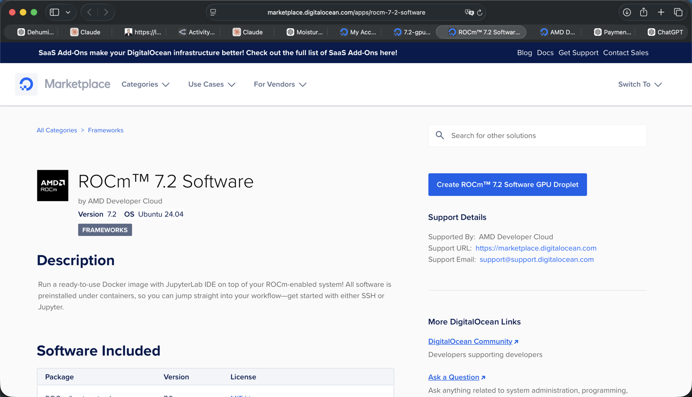Switch to the AMD D... tab
The height and width of the screenshot is (397, 692).
(558, 32)
